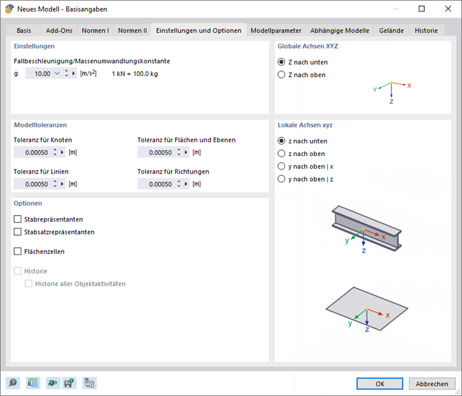The image size is (462, 396).
Task: Enable Stabsatzrepräsentanten checkbox
Action: click(x=18, y=232)
